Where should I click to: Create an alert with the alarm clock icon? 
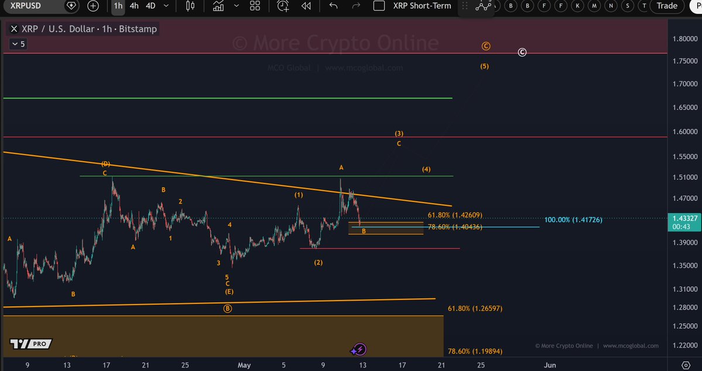(283, 6)
